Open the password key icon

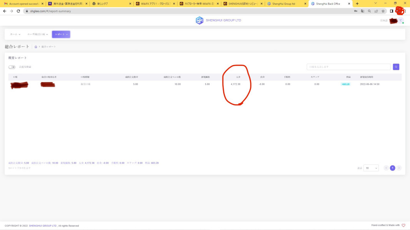pyautogui.click(x=355, y=11)
